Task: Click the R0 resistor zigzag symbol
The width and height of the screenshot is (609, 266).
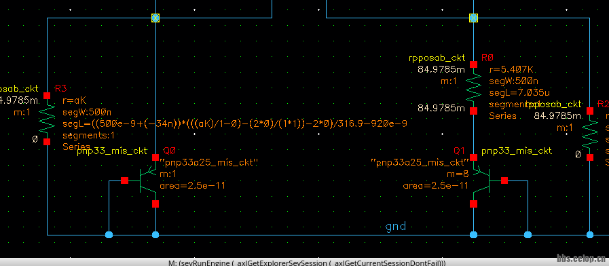Action: 473,88
